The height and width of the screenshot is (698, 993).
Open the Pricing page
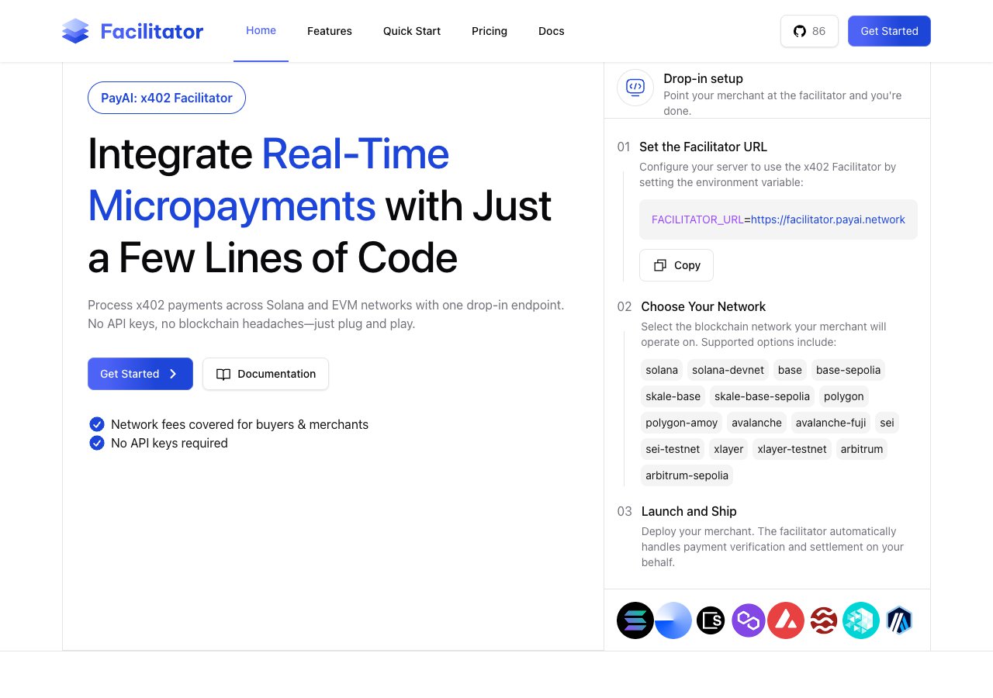click(x=490, y=31)
